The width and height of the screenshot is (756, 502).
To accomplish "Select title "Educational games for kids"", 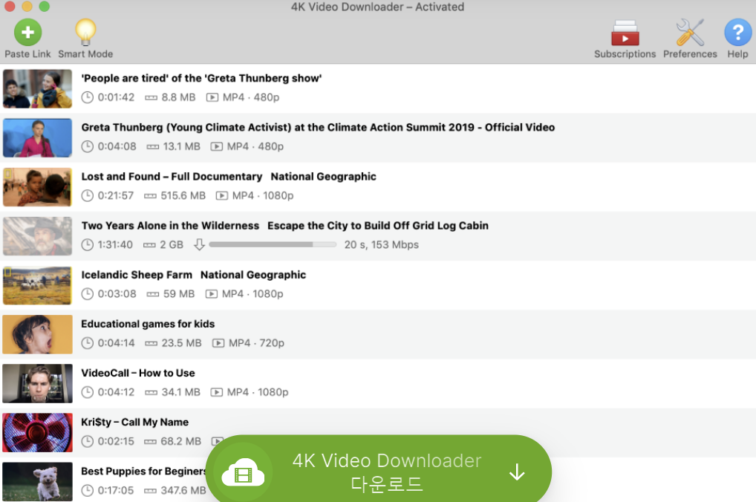I will (x=148, y=324).
